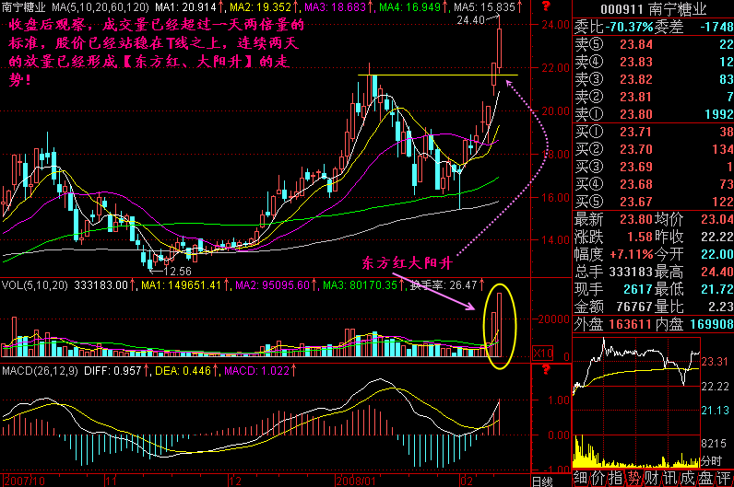Open the 财 tab

pos(653,479)
